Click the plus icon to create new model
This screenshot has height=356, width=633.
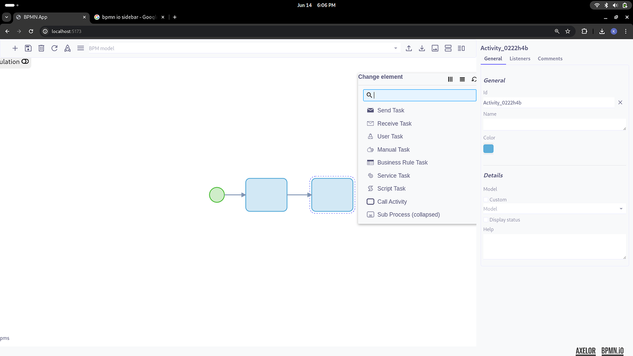coord(15,48)
